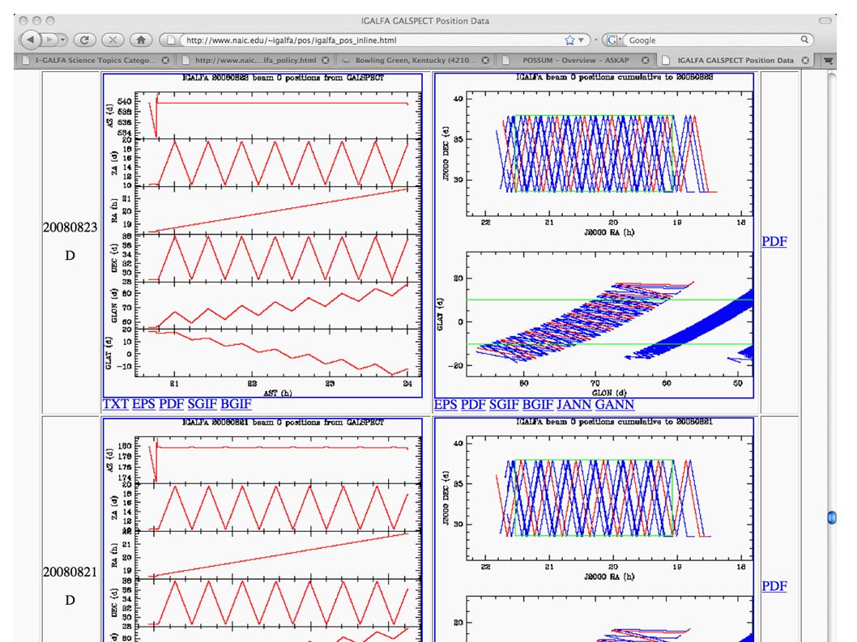Click the cumulative to 20080821 plot image
Image resolution: width=857 pixels, height=642 pixels.
pos(594,530)
